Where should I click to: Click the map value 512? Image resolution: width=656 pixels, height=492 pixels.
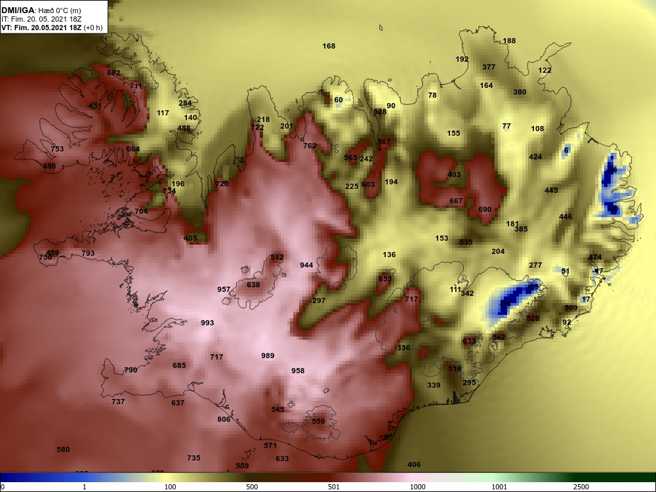pyautogui.click(x=277, y=258)
